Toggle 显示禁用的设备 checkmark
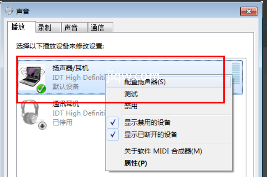The width and height of the screenshot is (267, 177). coord(113,122)
